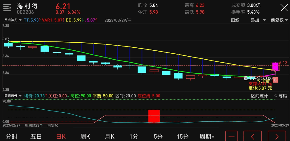Tap the 底位线: 5.00 signal value
The image size is (290, 141).
[149, 96]
